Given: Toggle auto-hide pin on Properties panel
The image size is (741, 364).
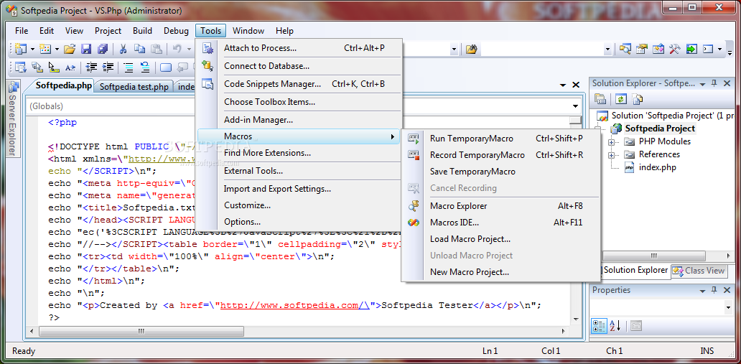Looking at the screenshot, I should click(714, 290).
